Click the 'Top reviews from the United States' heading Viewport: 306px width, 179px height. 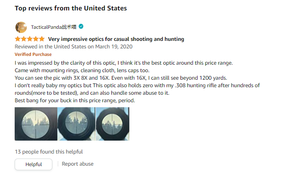point(71,8)
